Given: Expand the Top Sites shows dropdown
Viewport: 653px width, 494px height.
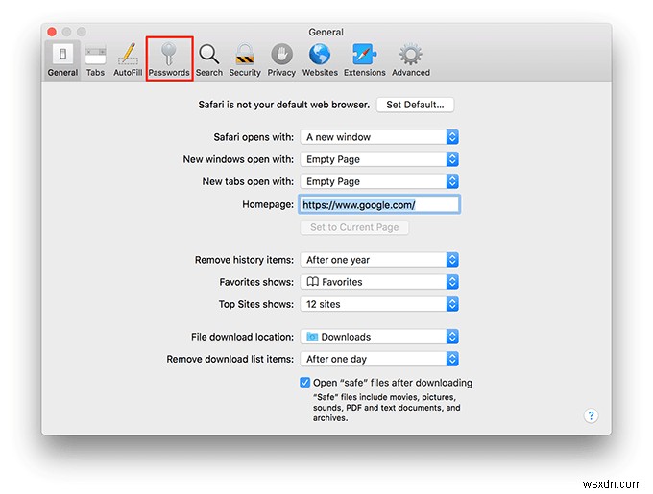Looking at the screenshot, I should 379,304.
